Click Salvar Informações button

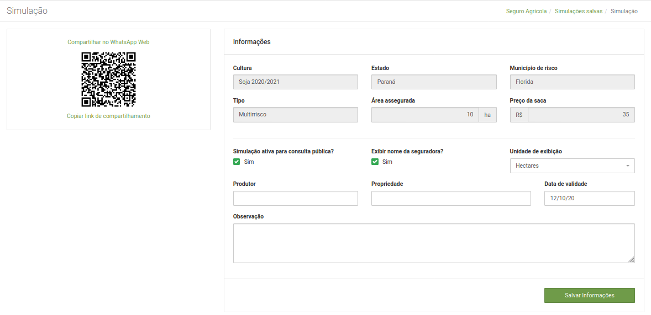[590, 296]
